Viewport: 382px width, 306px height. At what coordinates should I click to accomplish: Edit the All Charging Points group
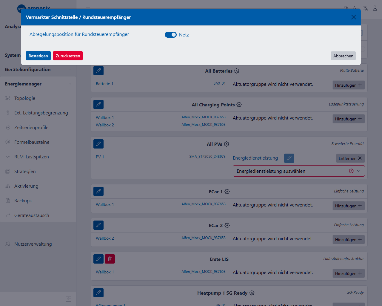click(98, 105)
